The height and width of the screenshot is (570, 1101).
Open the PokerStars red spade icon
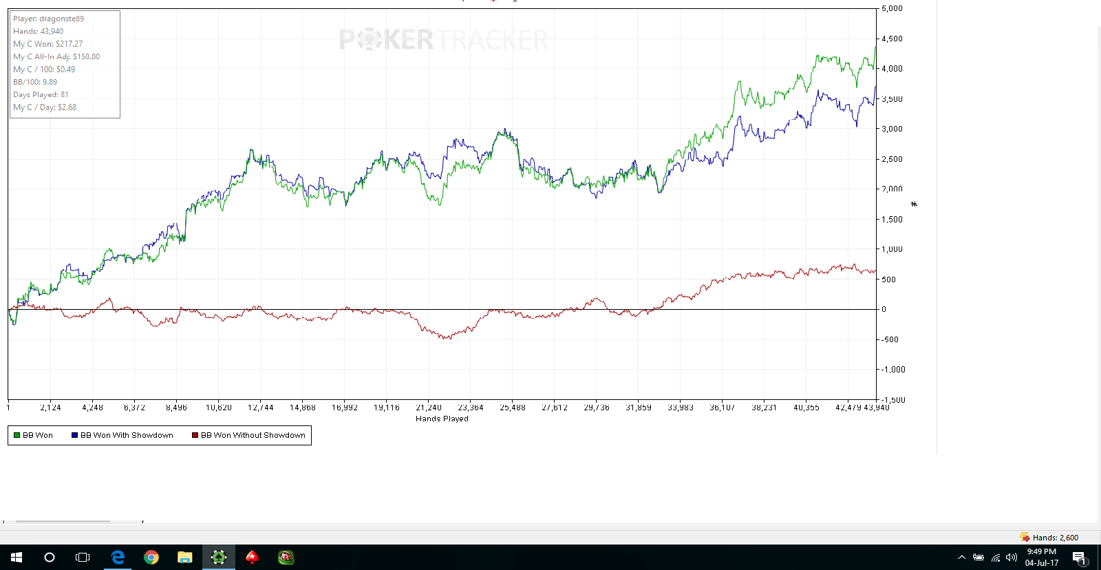(x=253, y=558)
